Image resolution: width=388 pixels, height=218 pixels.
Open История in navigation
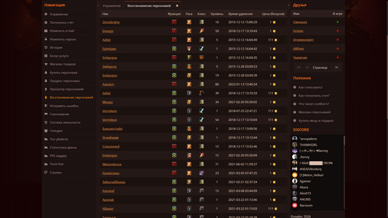pyautogui.click(x=56, y=47)
